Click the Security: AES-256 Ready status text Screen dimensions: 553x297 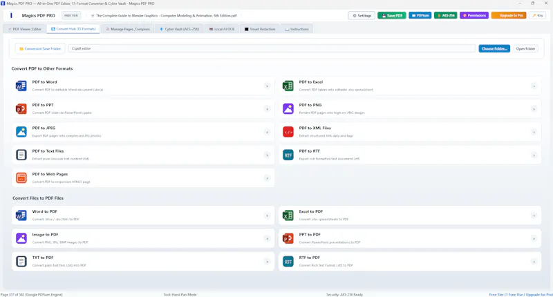[x=344, y=294]
